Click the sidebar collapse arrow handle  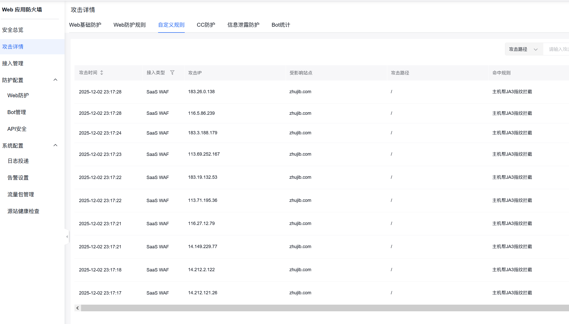tap(67, 237)
